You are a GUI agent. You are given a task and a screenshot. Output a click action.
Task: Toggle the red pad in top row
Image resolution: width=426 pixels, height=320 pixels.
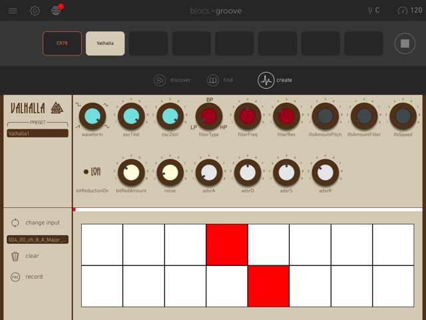[227, 244]
